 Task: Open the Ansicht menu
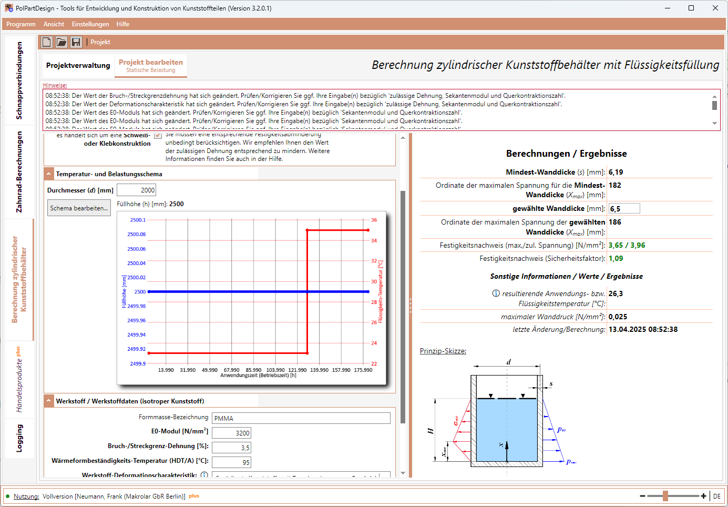coord(54,24)
